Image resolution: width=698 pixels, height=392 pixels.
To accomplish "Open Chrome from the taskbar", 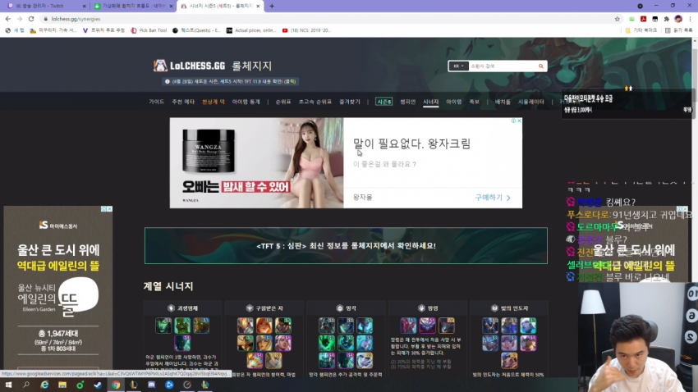I will coord(116,385).
